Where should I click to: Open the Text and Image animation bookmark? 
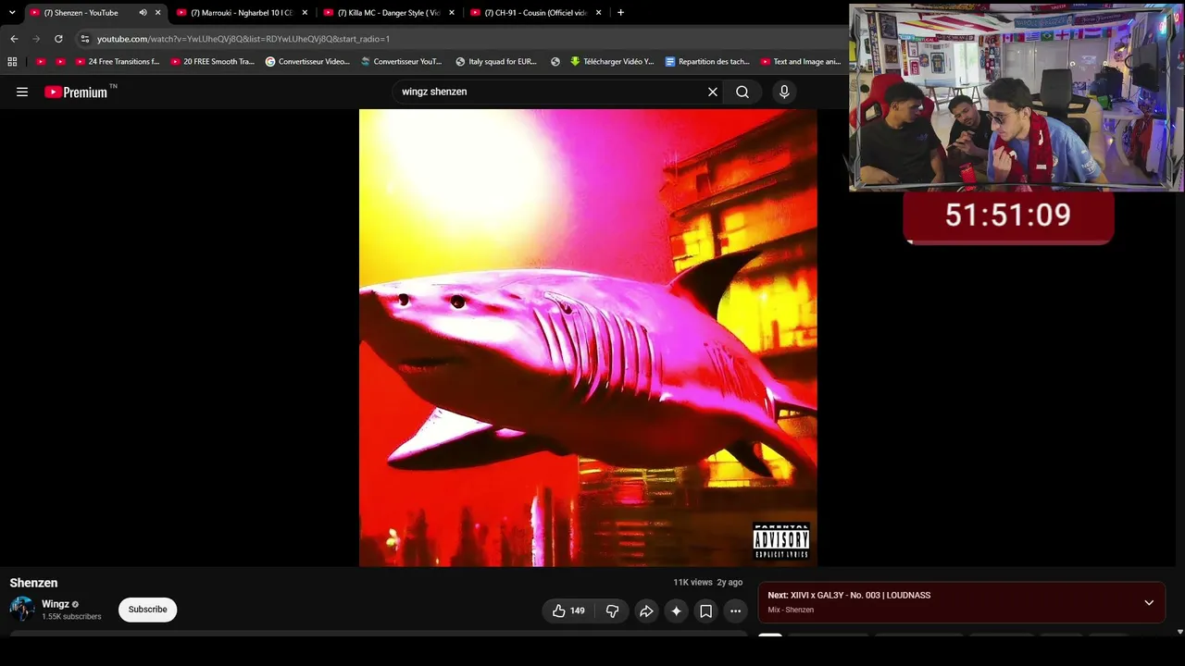click(801, 62)
